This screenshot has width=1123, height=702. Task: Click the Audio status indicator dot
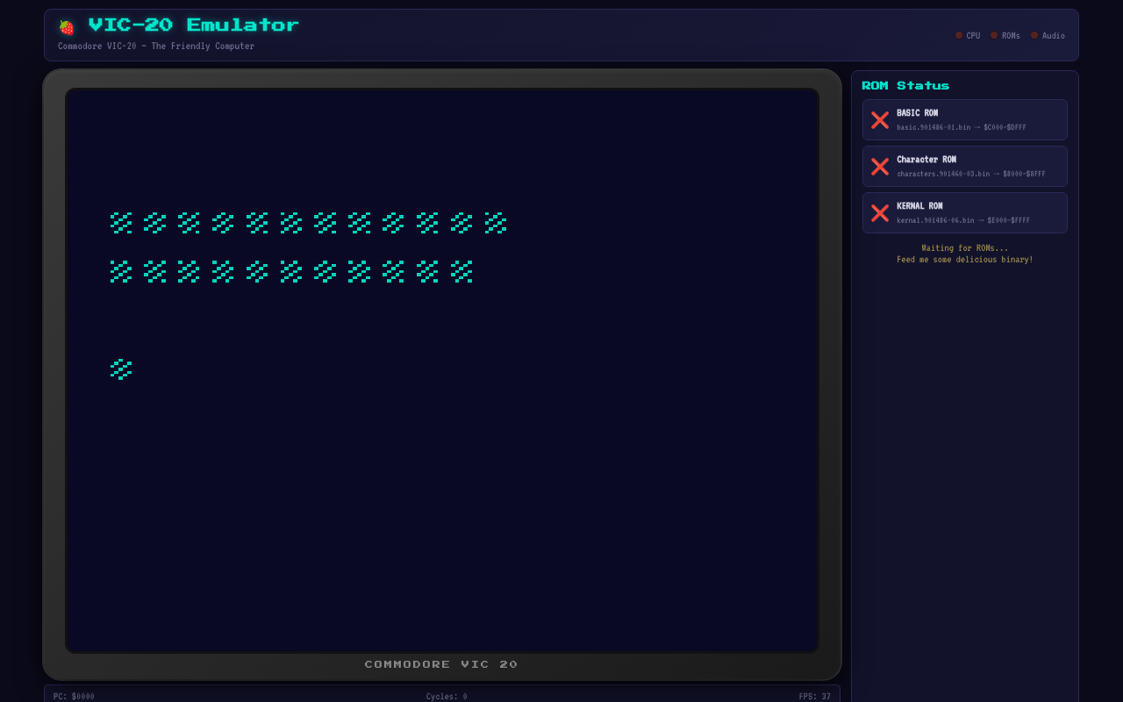pyautogui.click(x=1034, y=35)
